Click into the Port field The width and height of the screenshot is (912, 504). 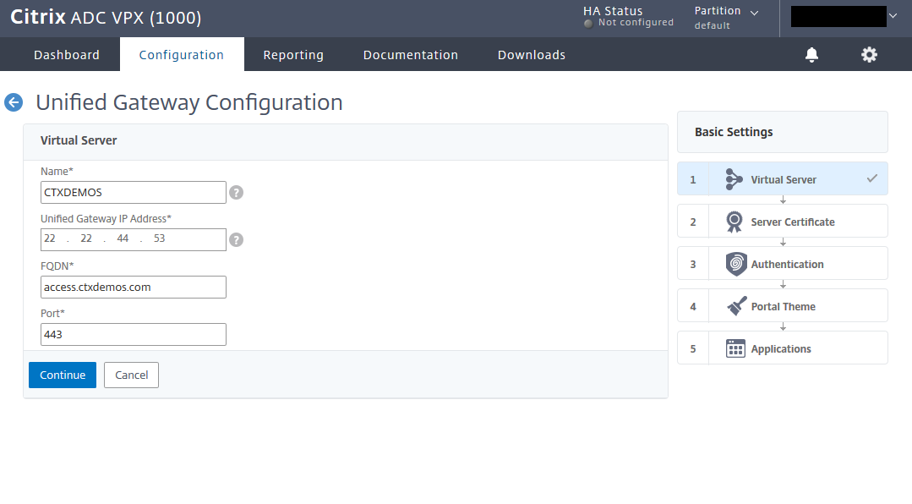134,335
